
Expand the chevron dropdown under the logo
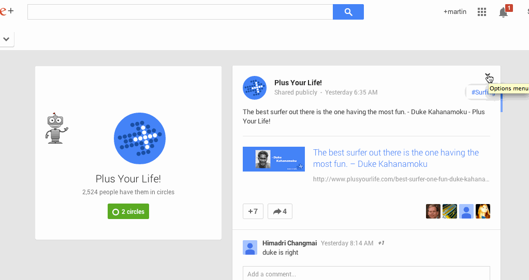point(6,39)
